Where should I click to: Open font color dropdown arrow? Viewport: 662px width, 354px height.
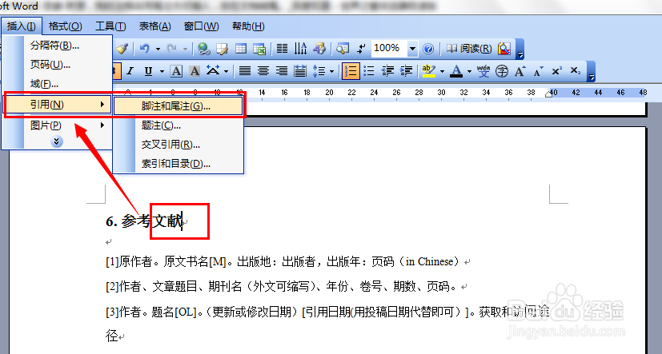click(469, 72)
